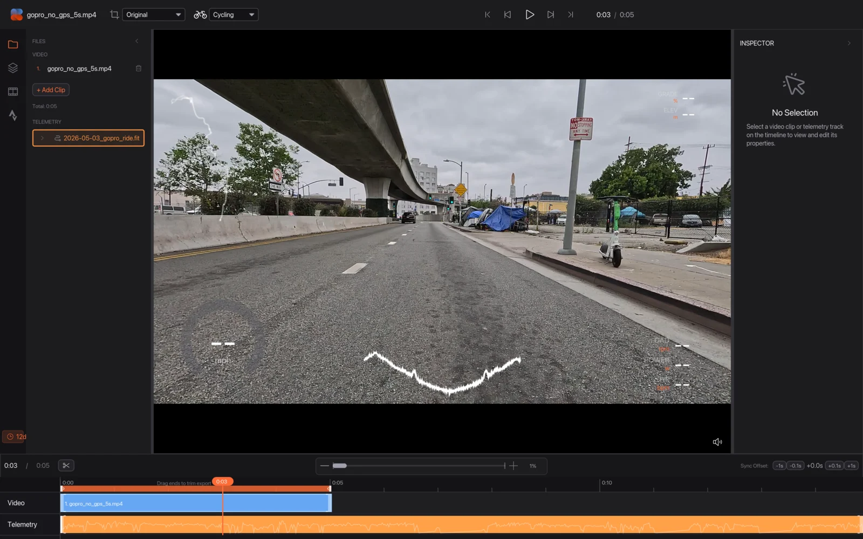This screenshot has width=863, height=539.
Task: Play the video preview
Action: pyautogui.click(x=530, y=15)
